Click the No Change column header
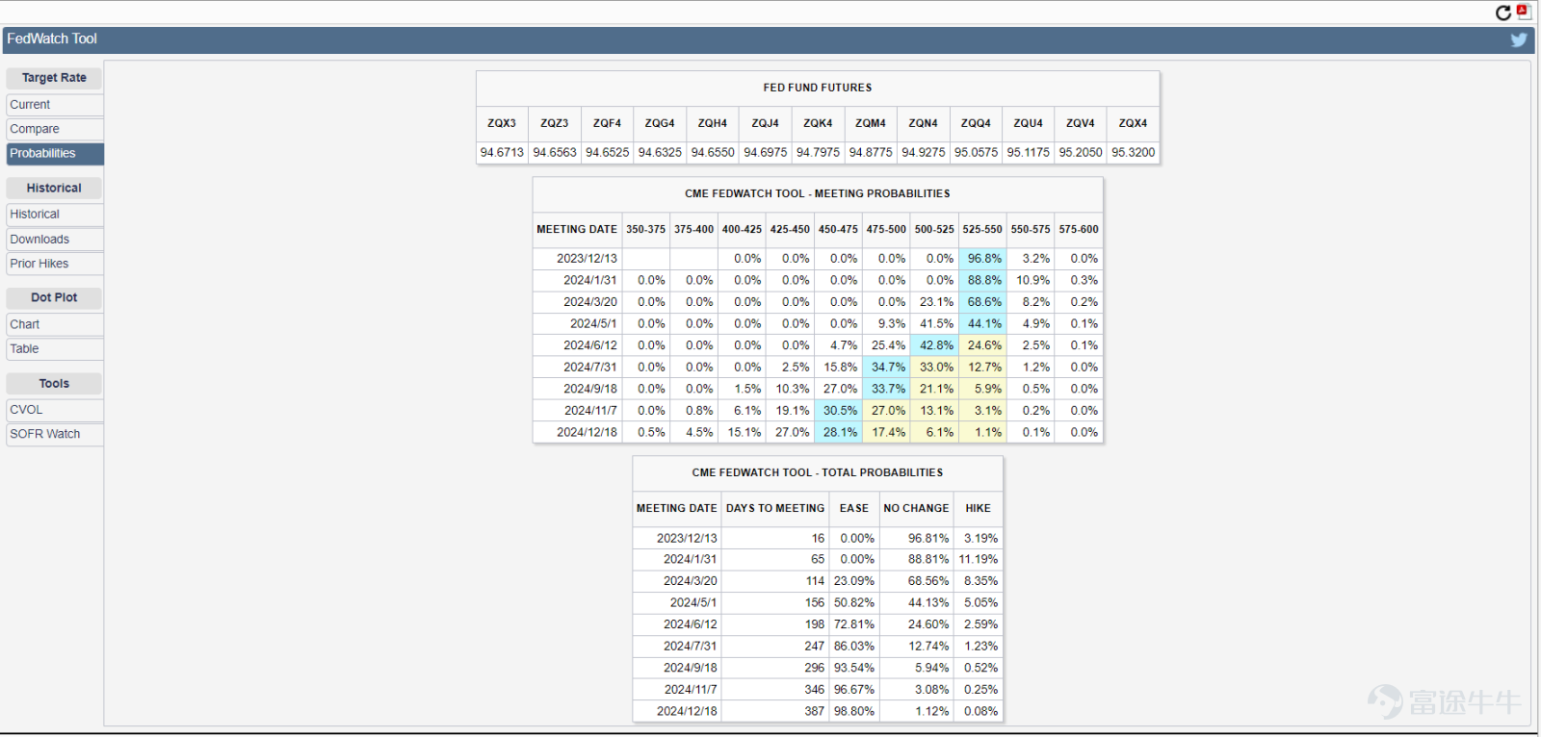This screenshot has height=737, width=1541. pos(916,509)
